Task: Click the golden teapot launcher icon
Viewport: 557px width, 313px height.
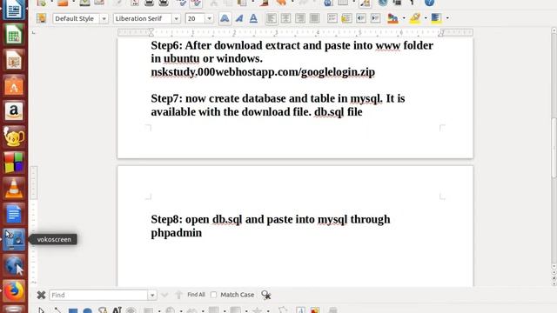Action: (14, 137)
